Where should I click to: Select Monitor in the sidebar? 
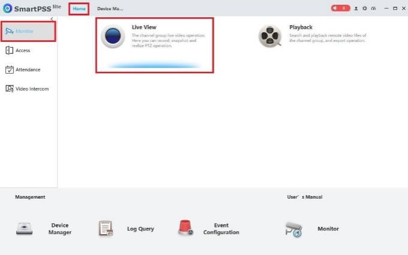[x=28, y=31]
